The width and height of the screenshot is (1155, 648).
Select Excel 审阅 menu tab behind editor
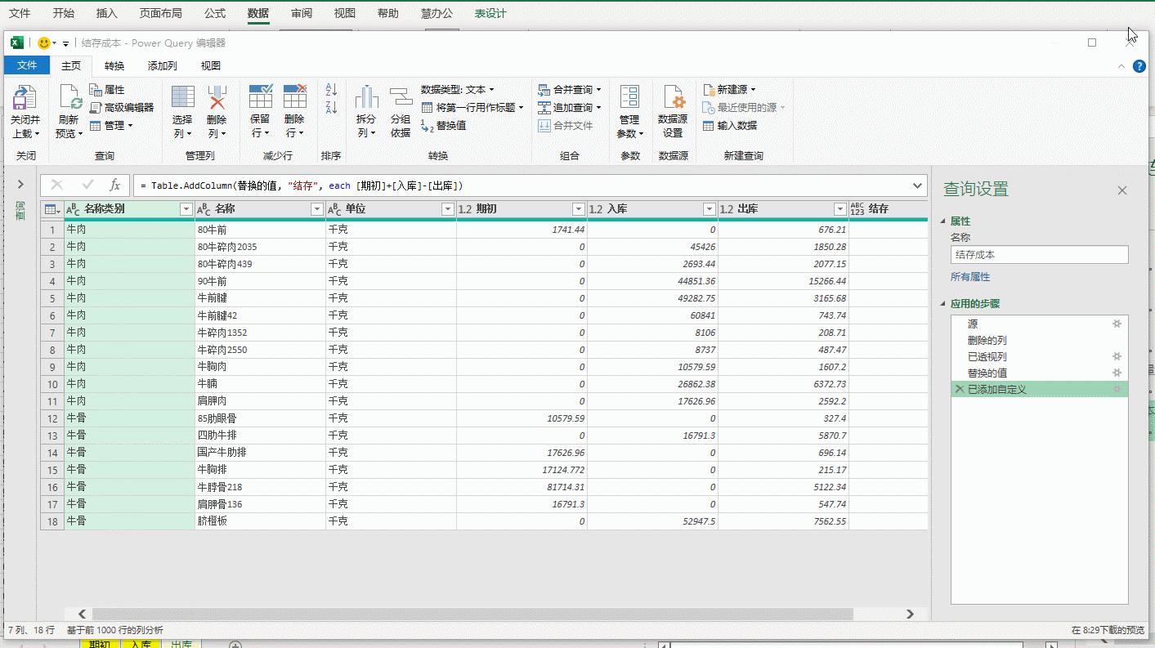point(301,13)
